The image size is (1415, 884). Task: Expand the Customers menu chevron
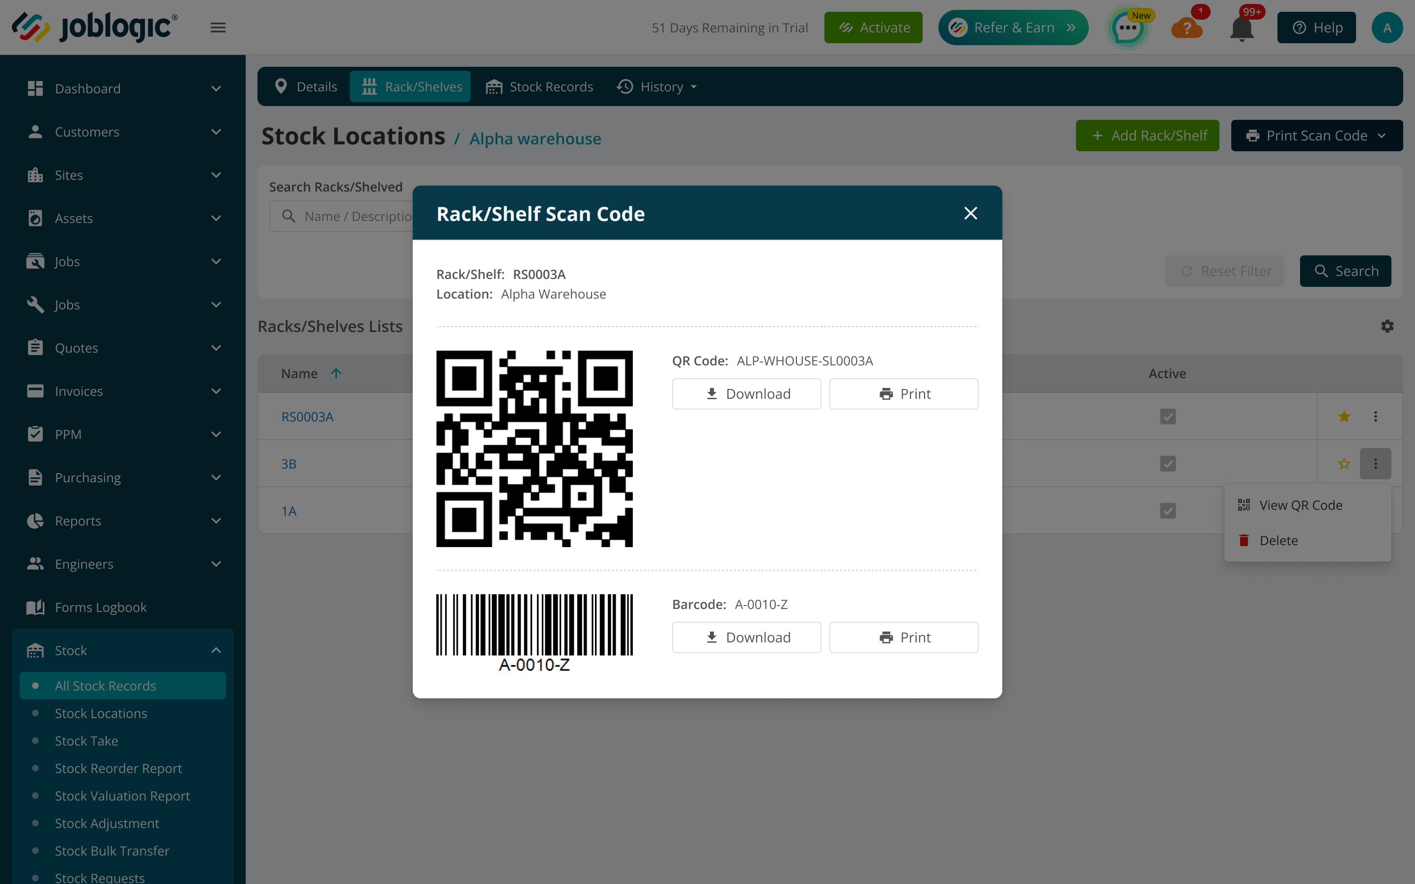coord(216,132)
